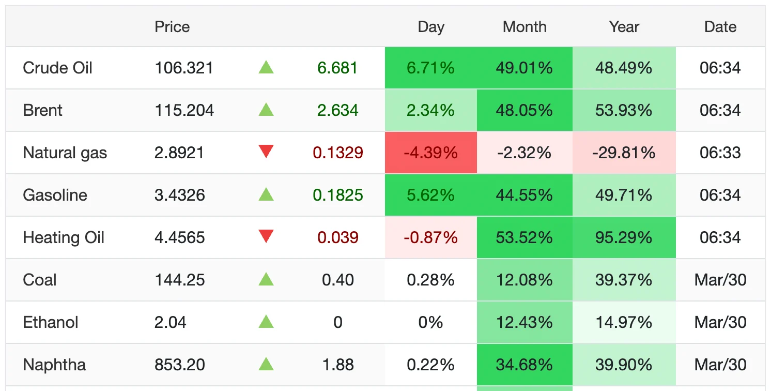Sort by the Day column header
This screenshot has width=771, height=391.
[x=431, y=27]
